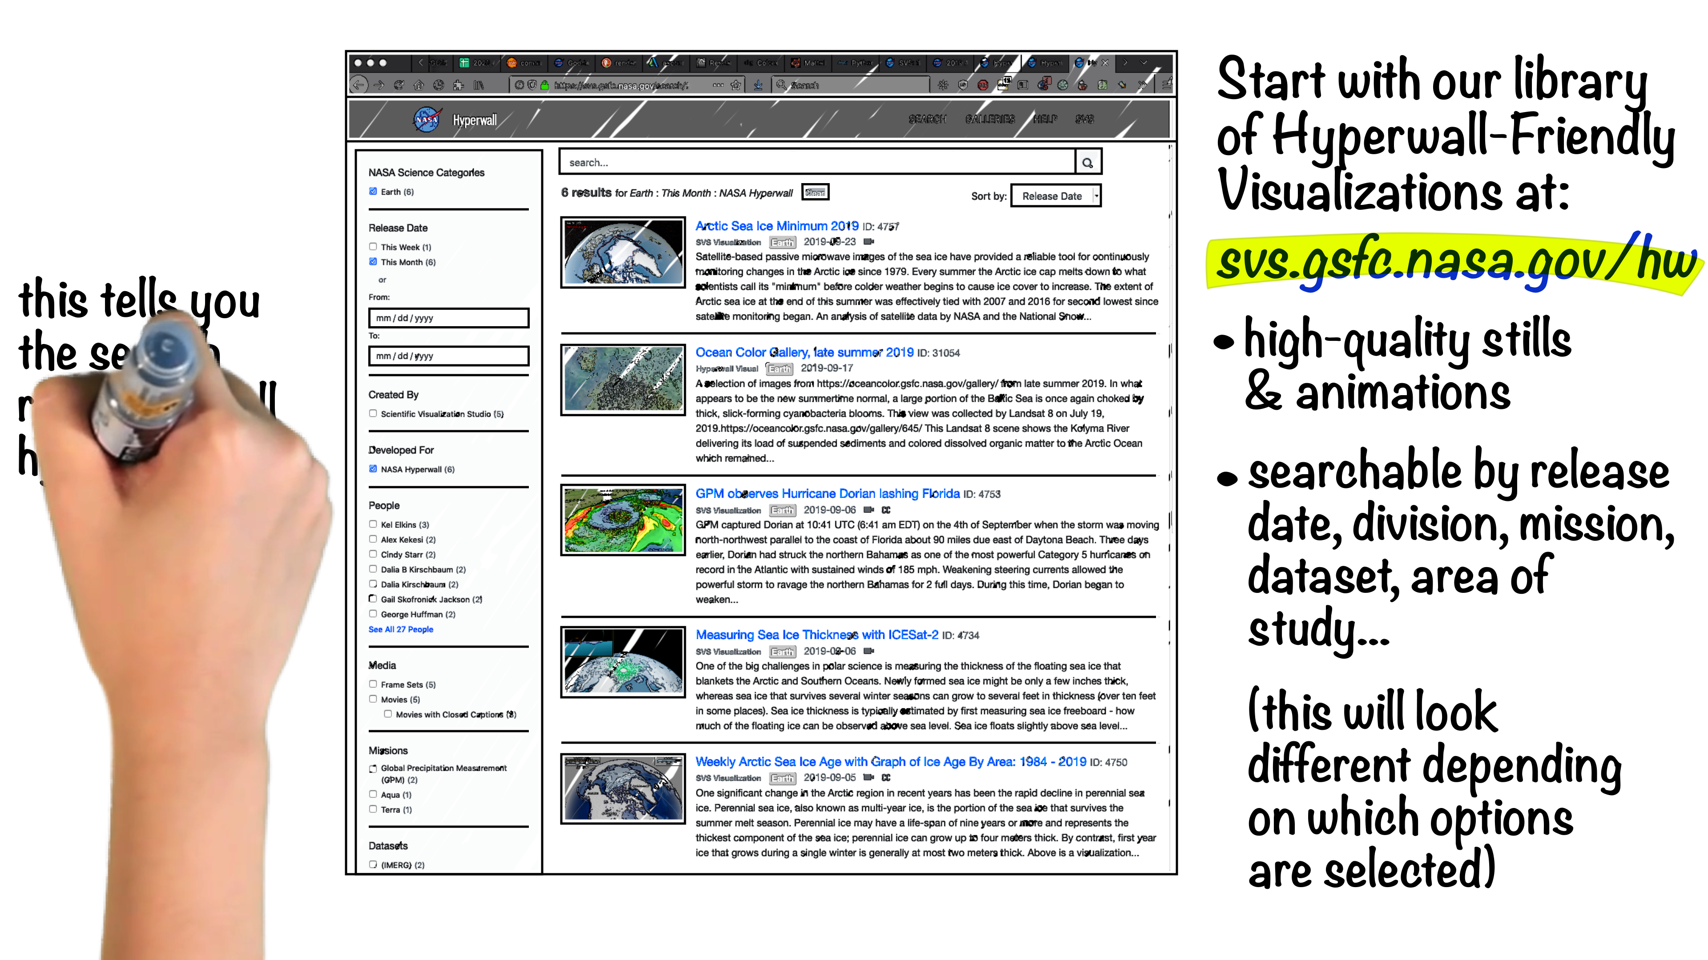
Task: Check the Kel Elkins (3) checkbox
Action: (373, 524)
